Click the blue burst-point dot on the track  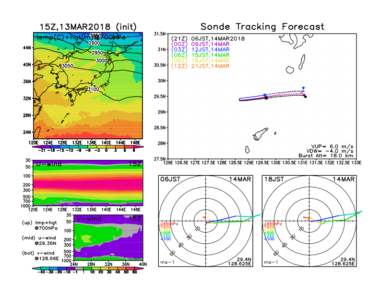pyautogui.click(x=303, y=88)
